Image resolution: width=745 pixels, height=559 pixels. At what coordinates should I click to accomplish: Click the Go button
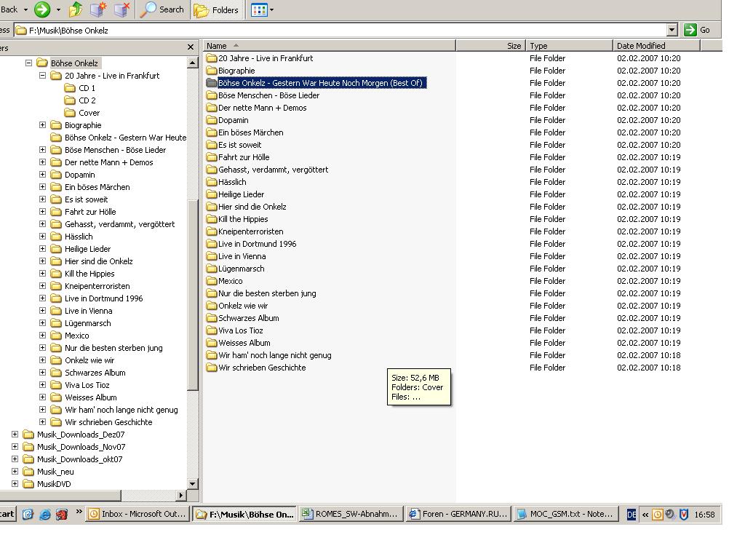tap(698, 30)
